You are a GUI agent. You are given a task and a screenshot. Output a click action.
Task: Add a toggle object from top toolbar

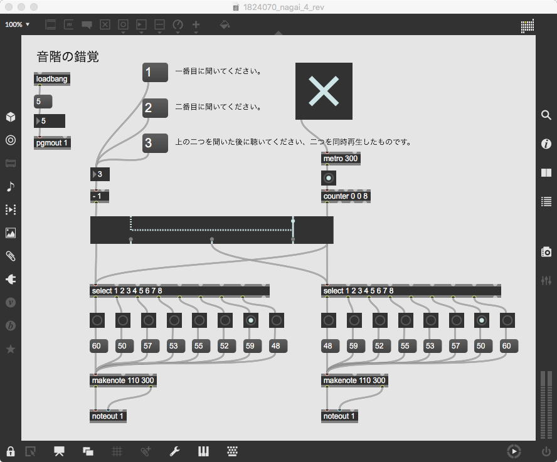(105, 24)
